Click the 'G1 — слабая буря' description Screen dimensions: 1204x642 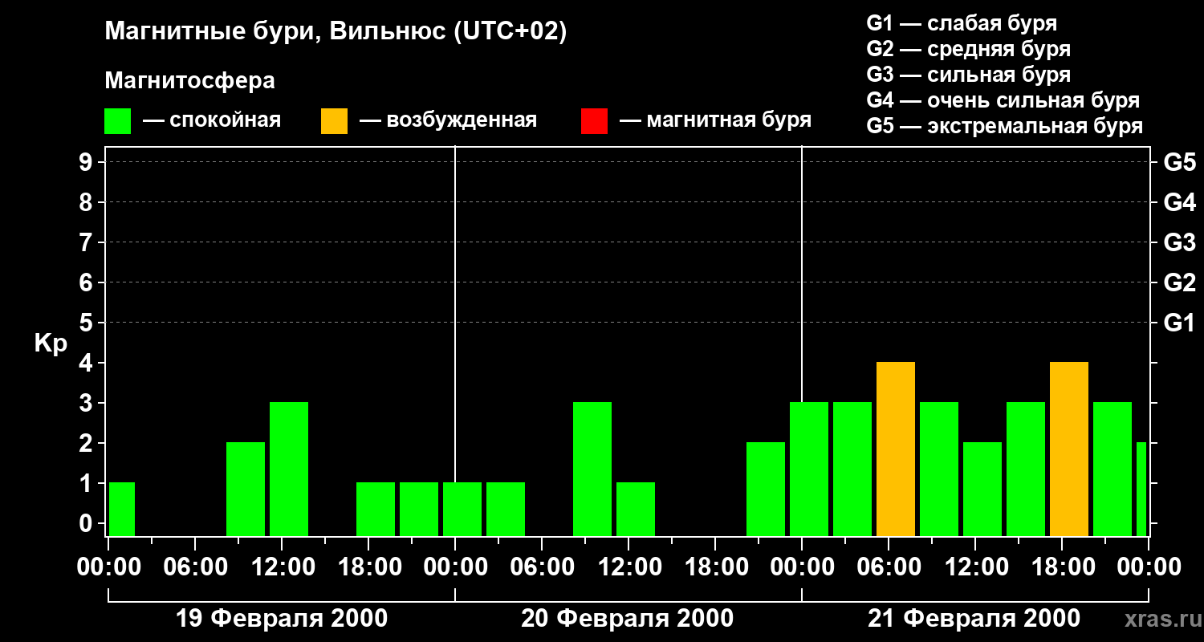(962, 23)
